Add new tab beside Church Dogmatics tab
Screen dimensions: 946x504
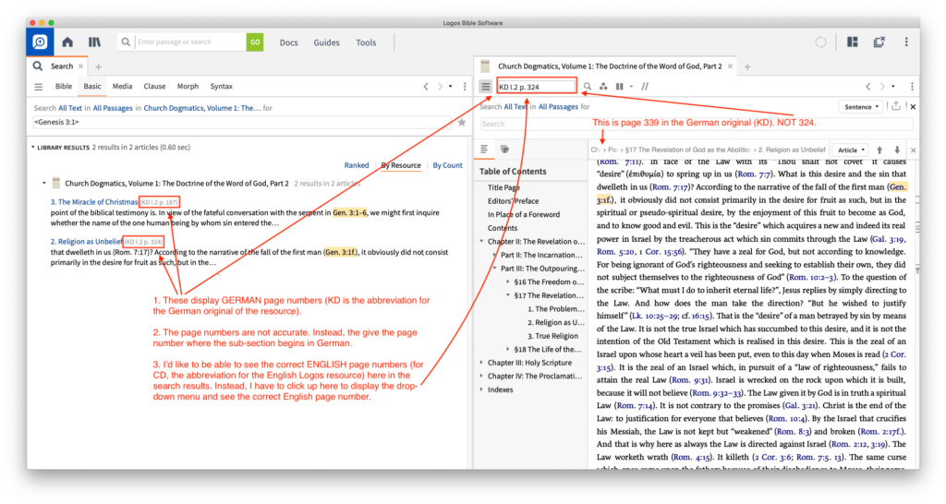tap(747, 66)
